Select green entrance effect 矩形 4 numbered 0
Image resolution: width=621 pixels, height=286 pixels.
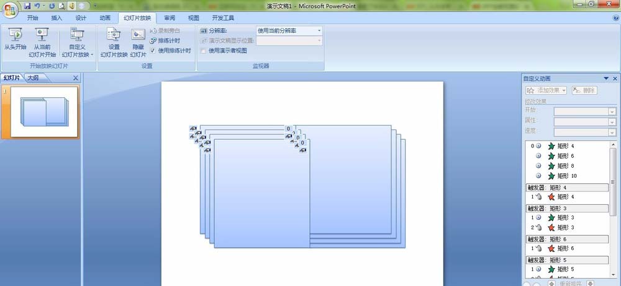click(568, 146)
